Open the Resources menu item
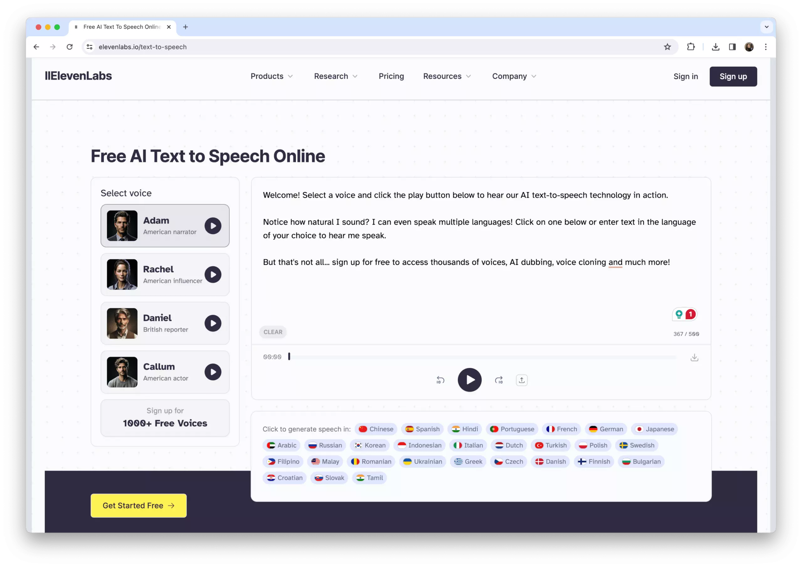The image size is (802, 567). 447,76
